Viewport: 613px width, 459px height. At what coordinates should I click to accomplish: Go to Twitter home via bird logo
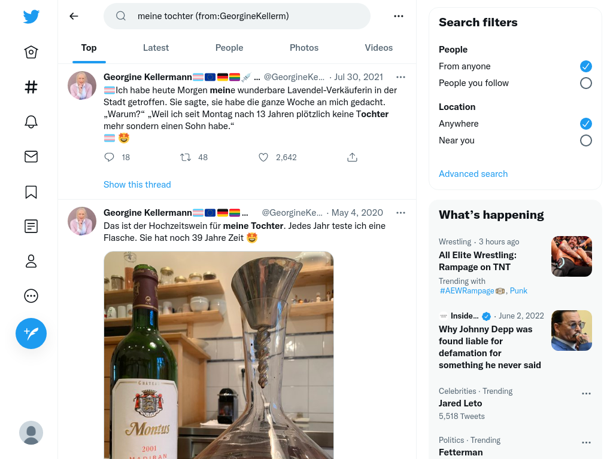pos(31,17)
